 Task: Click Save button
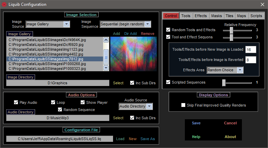click(x=196, y=123)
